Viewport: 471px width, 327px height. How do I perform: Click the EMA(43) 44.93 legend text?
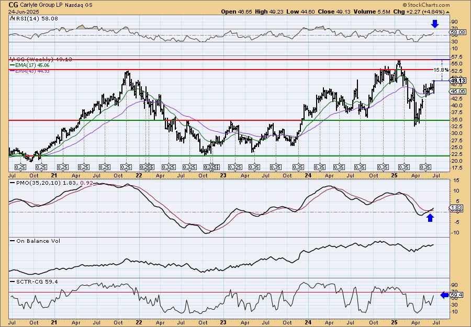point(32,71)
